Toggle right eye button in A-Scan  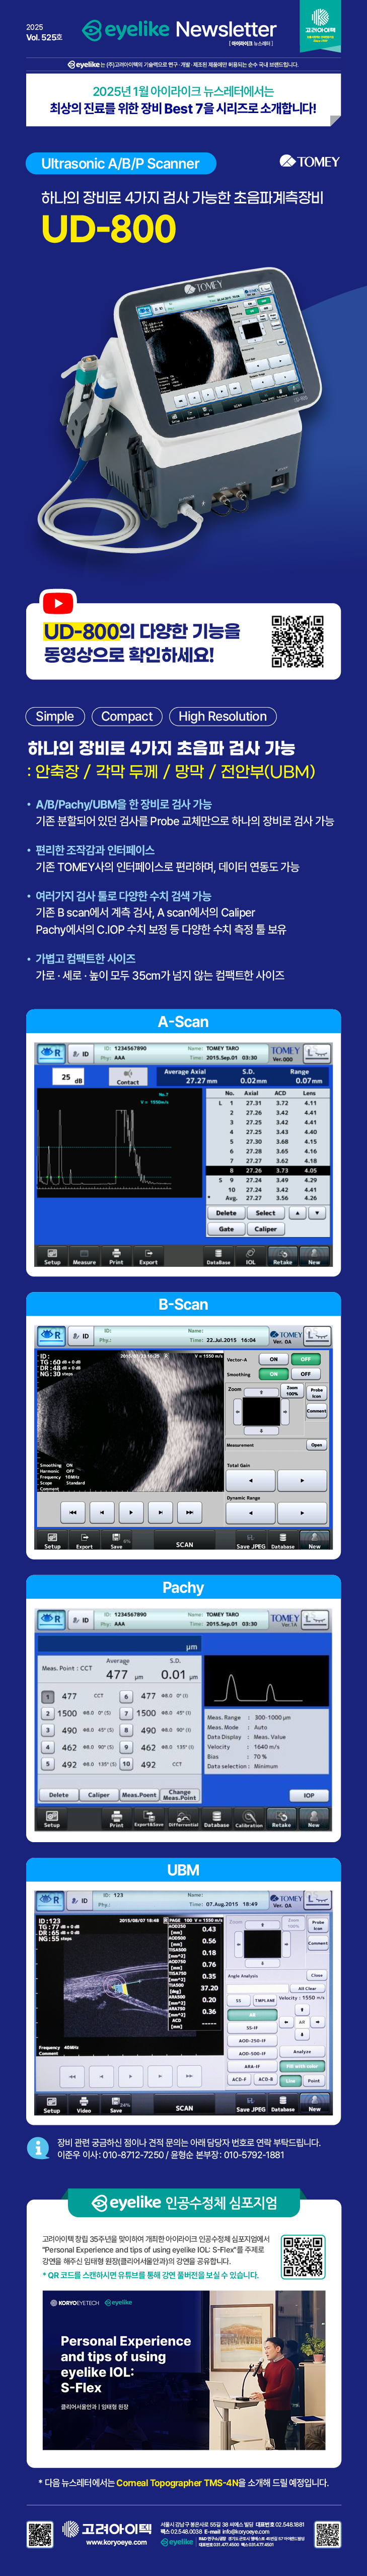[51, 1053]
